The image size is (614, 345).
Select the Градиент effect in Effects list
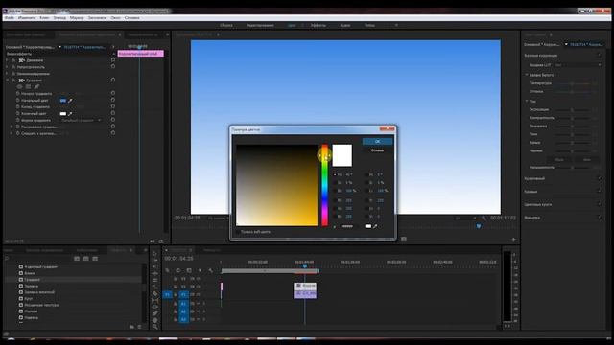pos(32,280)
